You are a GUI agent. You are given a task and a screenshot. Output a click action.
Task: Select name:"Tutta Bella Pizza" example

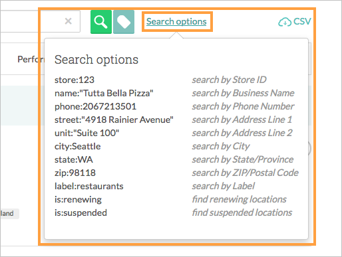pyautogui.click(x=104, y=93)
